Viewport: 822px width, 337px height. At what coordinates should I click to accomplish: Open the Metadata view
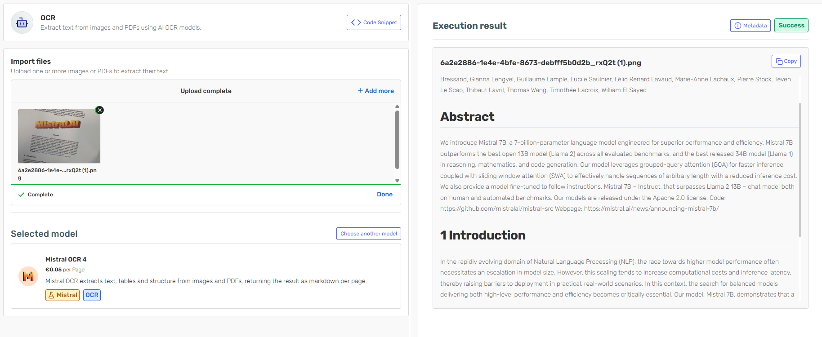(751, 26)
